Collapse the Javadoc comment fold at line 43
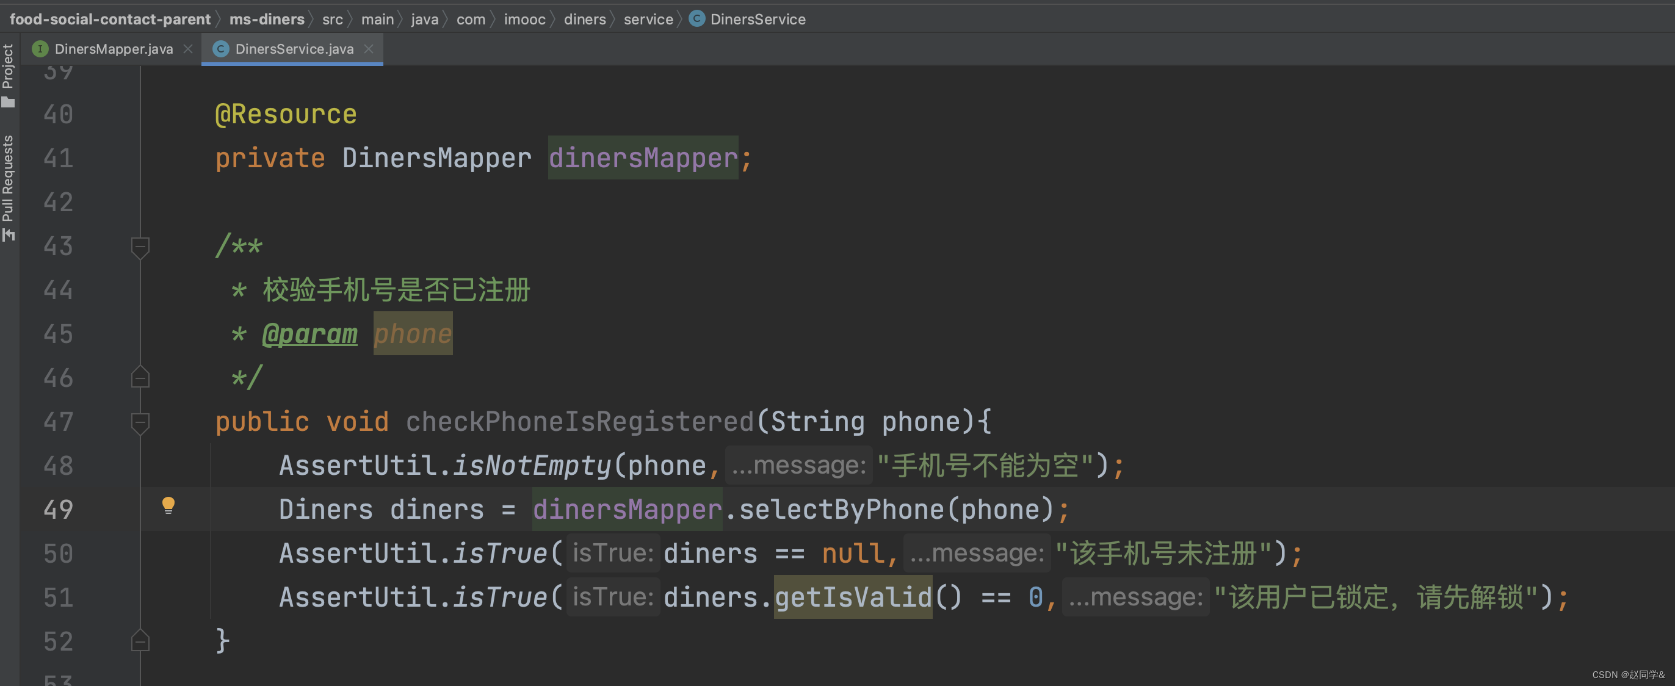This screenshot has width=1675, height=686. 140,247
